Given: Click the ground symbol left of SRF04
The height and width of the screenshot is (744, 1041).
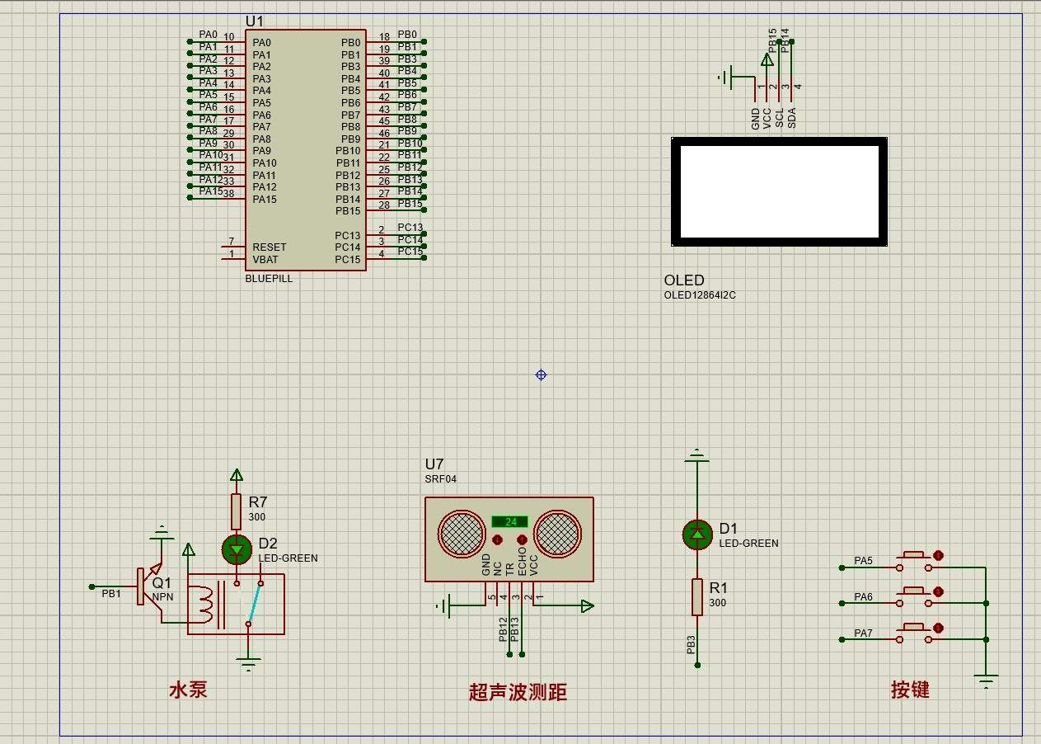Looking at the screenshot, I should tap(443, 607).
